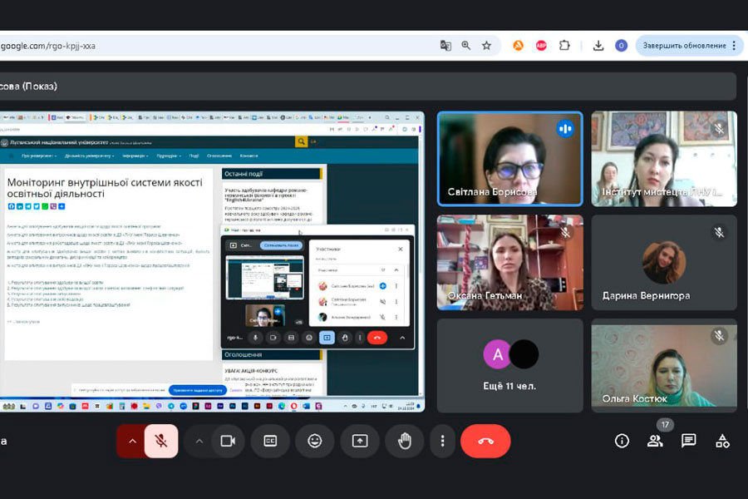Viewport: 748px width, 499px height.
Task: Bookmark this page with the star icon
Action: tap(486, 46)
